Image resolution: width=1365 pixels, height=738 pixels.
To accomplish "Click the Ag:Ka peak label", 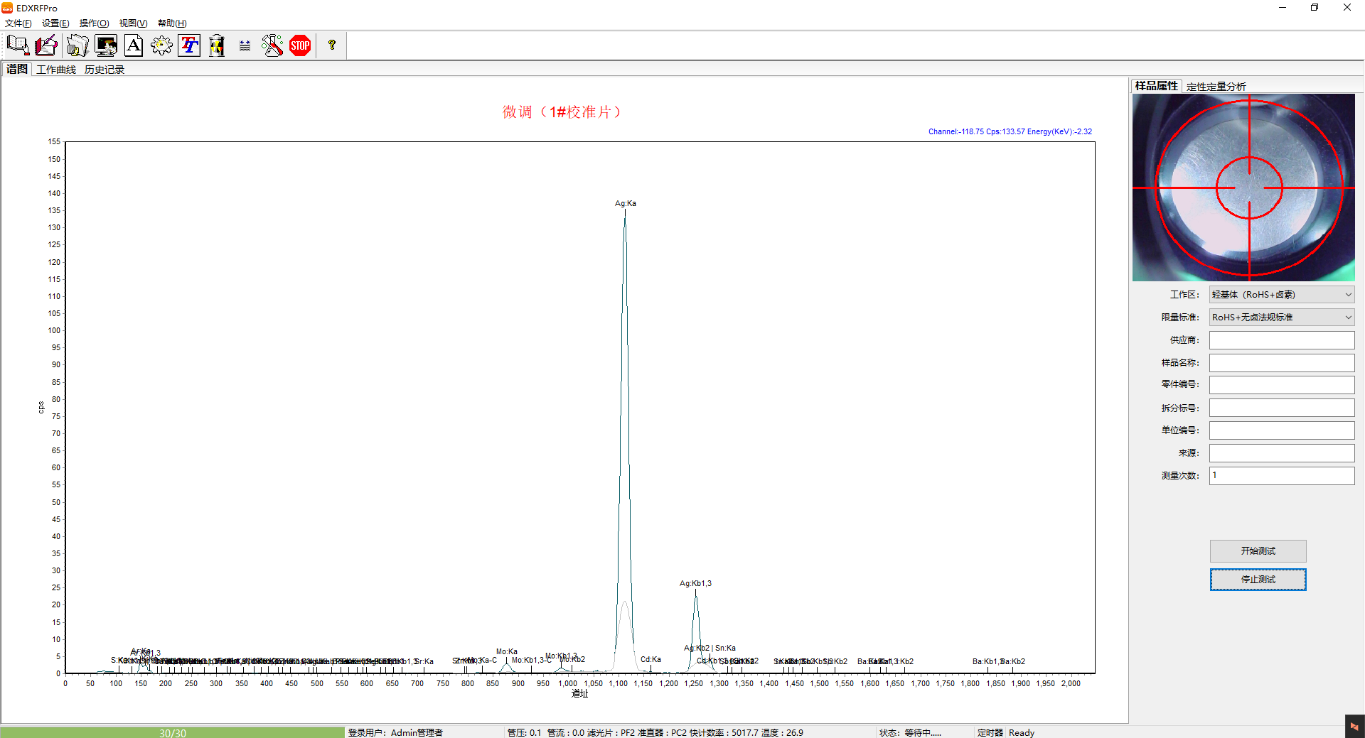I will [x=626, y=204].
